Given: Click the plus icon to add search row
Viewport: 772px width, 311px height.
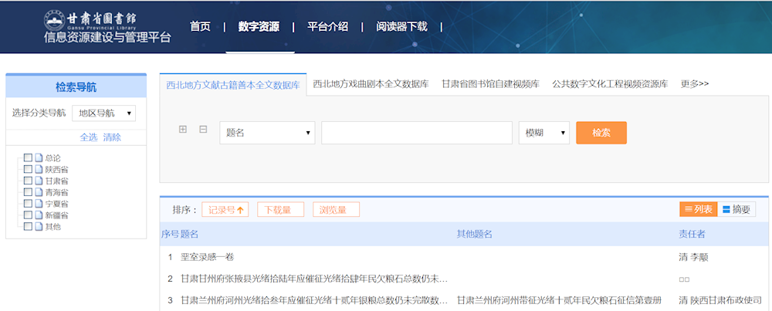Looking at the screenshot, I should (183, 130).
